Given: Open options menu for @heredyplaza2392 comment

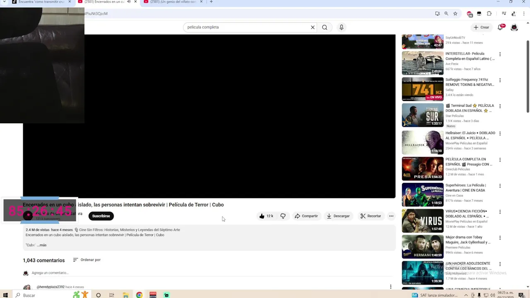Looking at the screenshot, I should [x=390, y=287].
